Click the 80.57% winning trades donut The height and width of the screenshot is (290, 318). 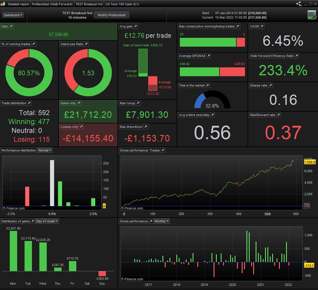coord(29,73)
